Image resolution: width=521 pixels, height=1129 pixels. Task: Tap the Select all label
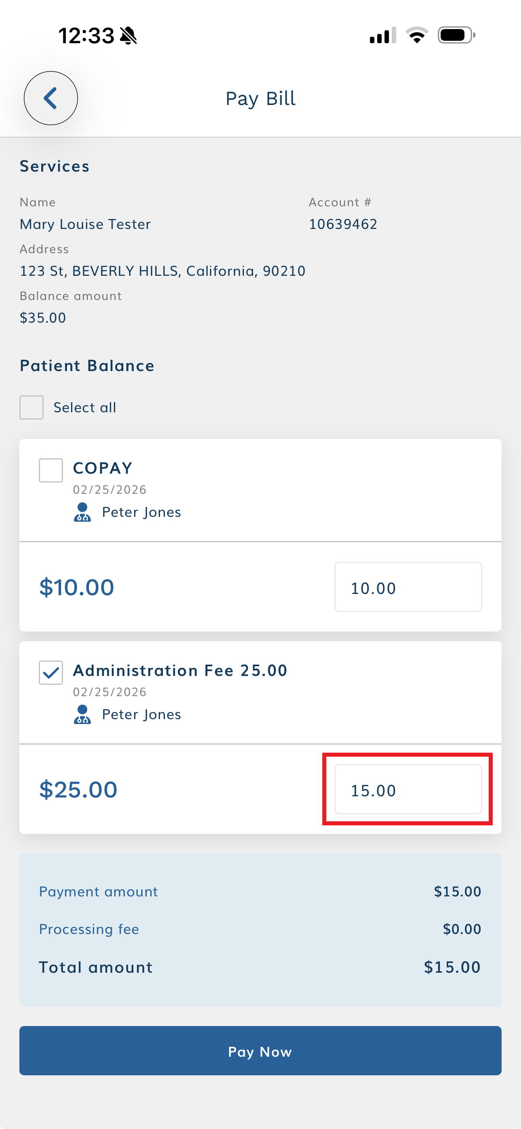85,407
